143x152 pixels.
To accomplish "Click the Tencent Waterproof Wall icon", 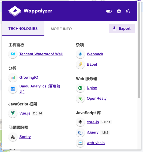I will click(13, 54).
